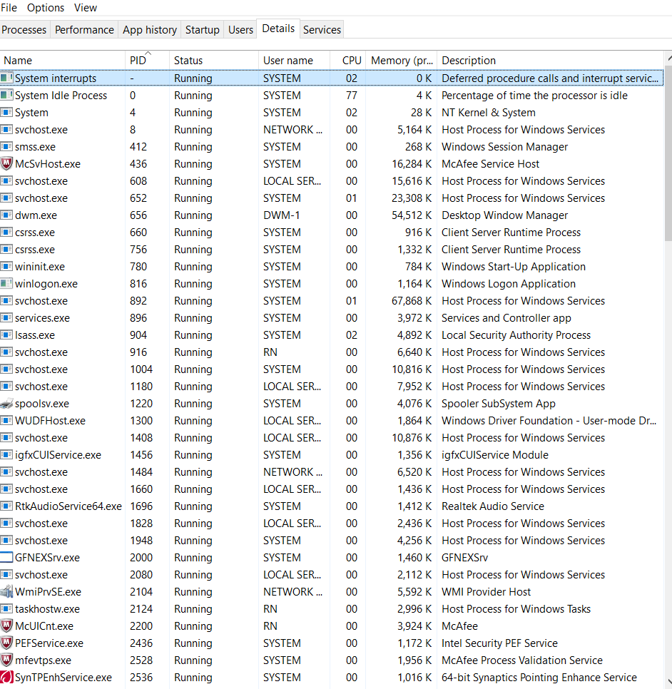Click the 'Spooler SubSystem App' description

[499, 404]
